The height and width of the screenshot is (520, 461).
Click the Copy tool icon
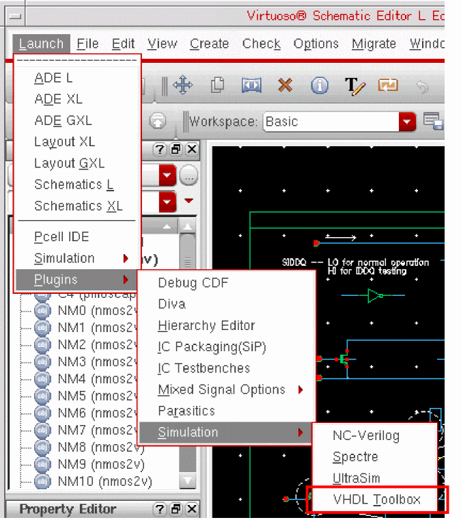(x=218, y=85)
